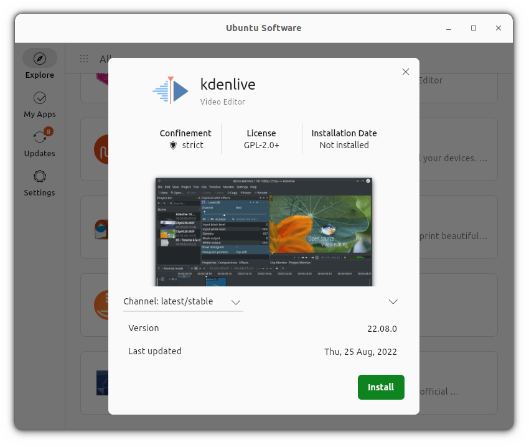
Task: Click the strict confinement shield icon
Action: coord(173,145)
